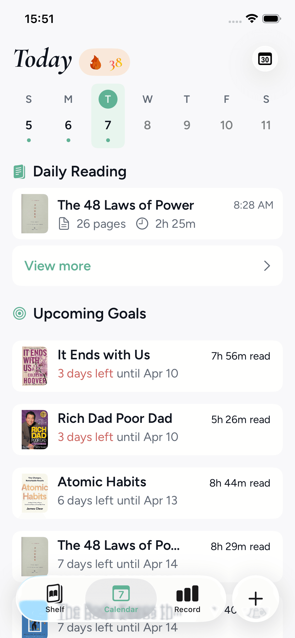Select Monday 6 in week strip
The width and height of the screenshot is (295, 638).
point(68,125)
